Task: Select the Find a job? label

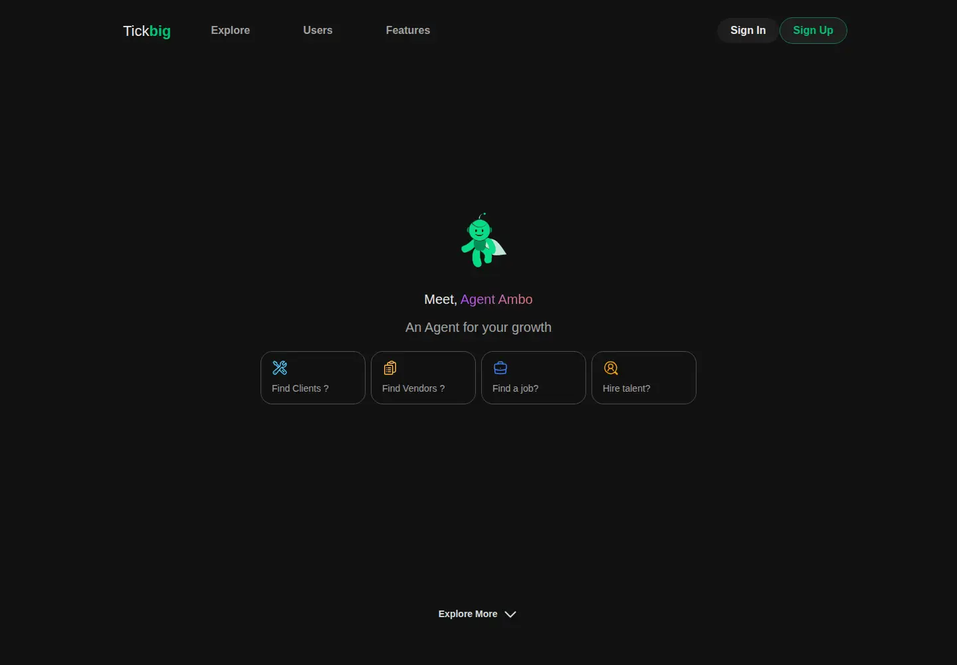Action: pyautogui.click(x=516, y=388)
